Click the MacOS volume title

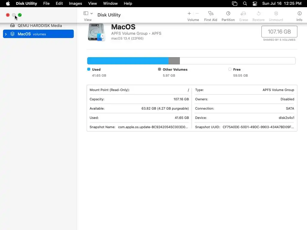tap(123, 27)
